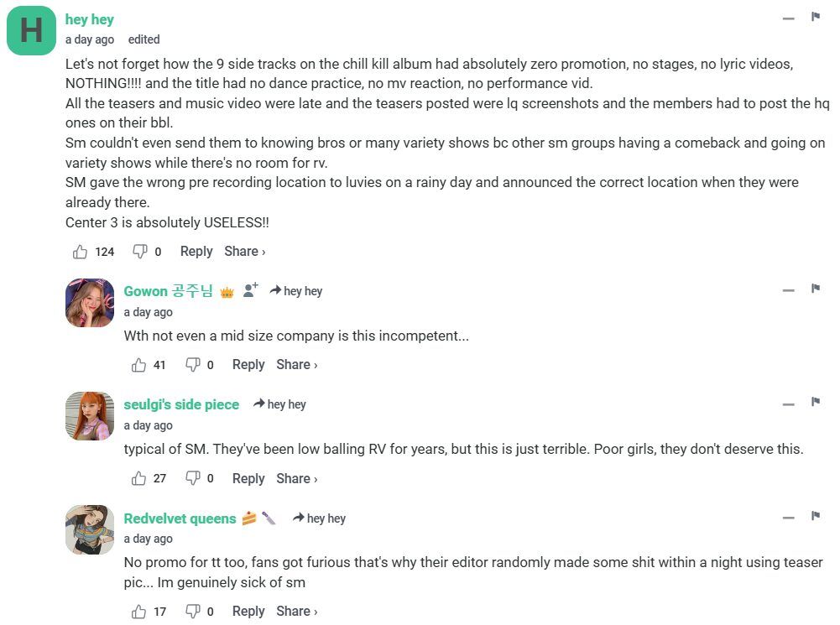
Task: Expand Share menu under Gowon's reply
Action: coord(297,365)
